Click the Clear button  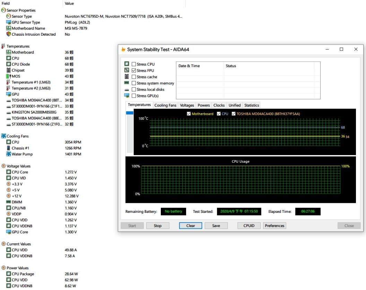pos(191,226)
